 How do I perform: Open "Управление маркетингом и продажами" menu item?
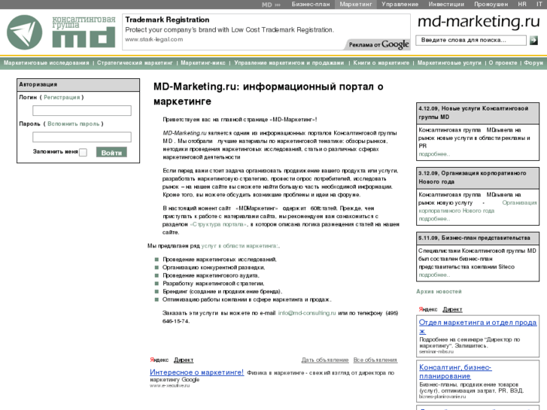click(289, 62)
